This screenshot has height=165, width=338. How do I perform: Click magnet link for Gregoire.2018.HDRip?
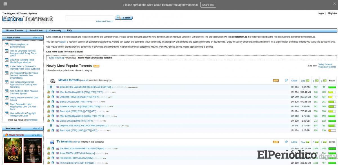point(51,126)
